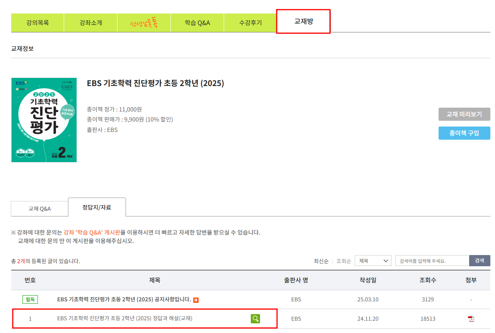Sort posts by 조회순
This screenshot has height=333, width=495.
tap(344, 261)
